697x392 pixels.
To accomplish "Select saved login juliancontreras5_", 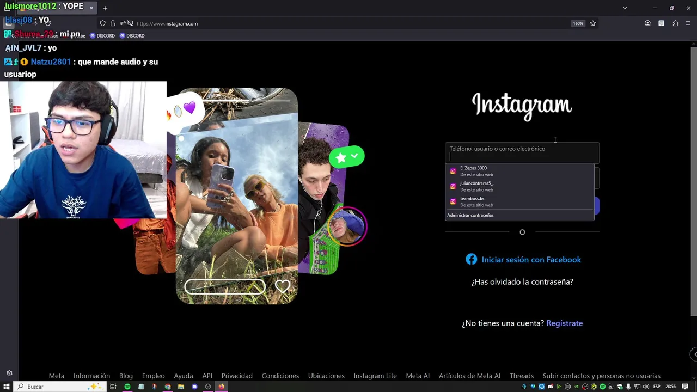I will click(x=519, y=186).
